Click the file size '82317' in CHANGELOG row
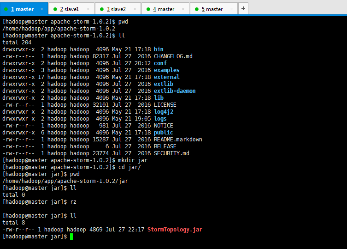The image size is (347, 249). pyautogui.click(x=101, y=56)
